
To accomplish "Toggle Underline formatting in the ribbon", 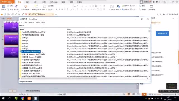I will pyautogui.click(x=62, y=10).
